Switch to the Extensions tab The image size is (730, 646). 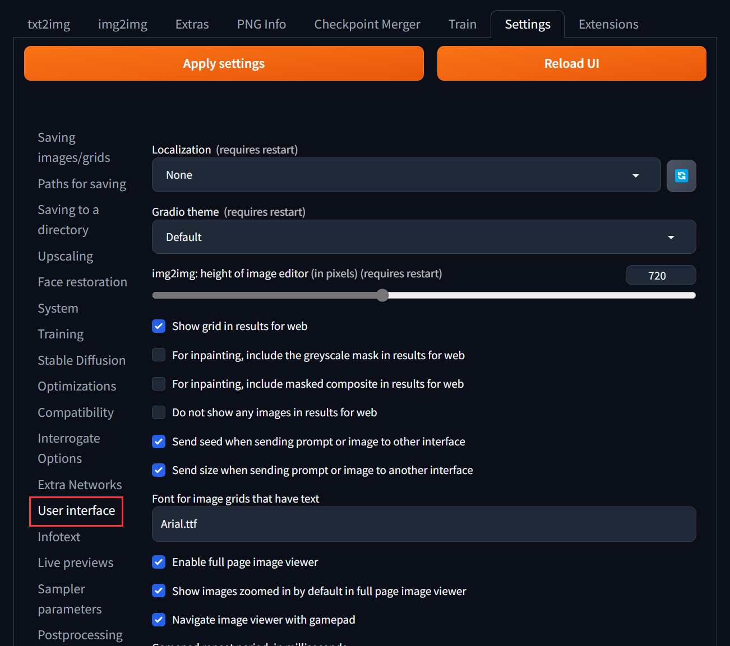(608, 24)
